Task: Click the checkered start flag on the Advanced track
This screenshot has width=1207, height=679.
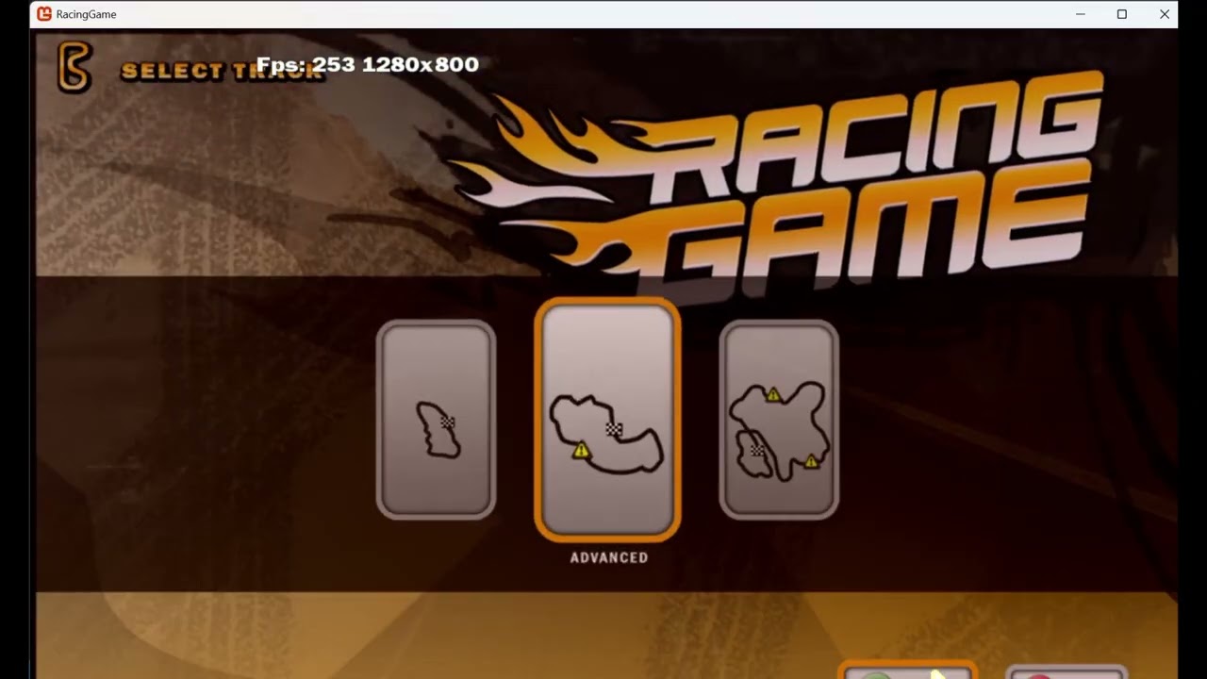Action: pos(614,430)
